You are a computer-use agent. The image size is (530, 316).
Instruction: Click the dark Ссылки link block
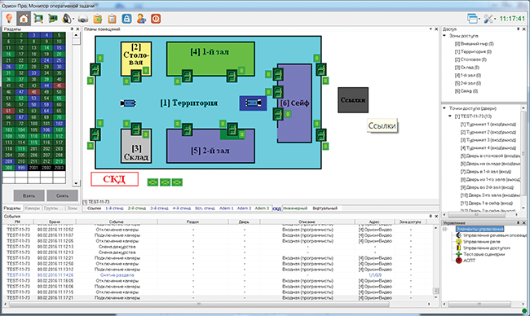pos(353,100)
